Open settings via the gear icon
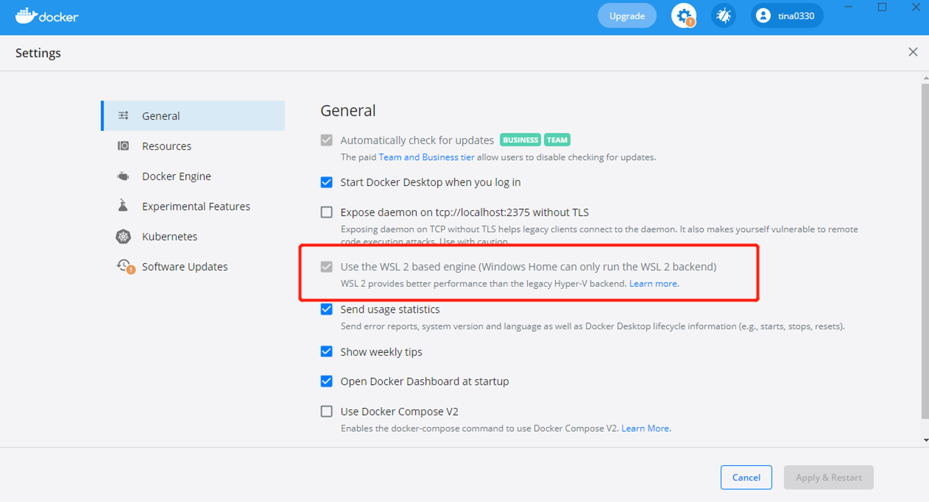929x502 pixels. click(684, 16)
